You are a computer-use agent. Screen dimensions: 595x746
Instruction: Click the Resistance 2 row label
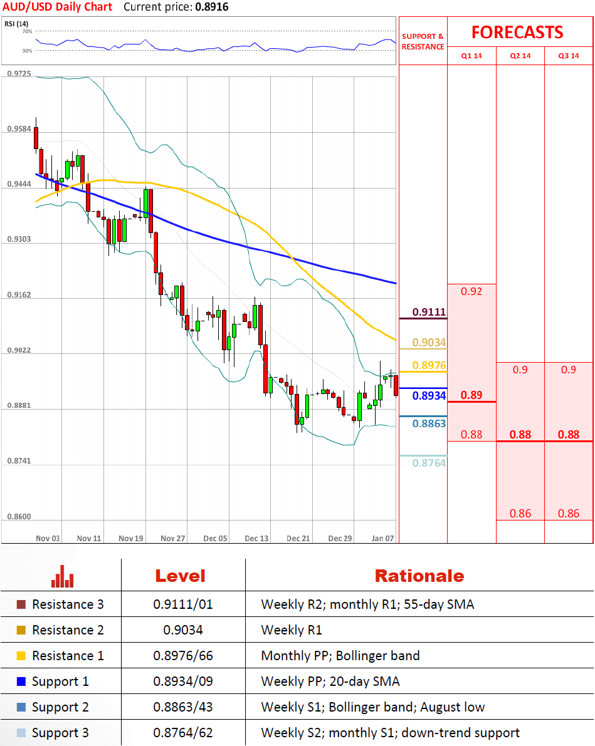click(x=68, y=630)
